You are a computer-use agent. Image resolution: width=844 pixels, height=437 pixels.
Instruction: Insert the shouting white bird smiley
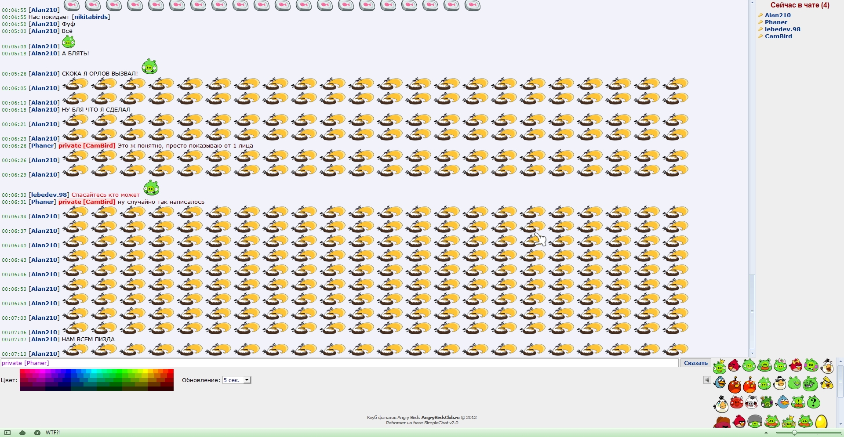[827, 366]
